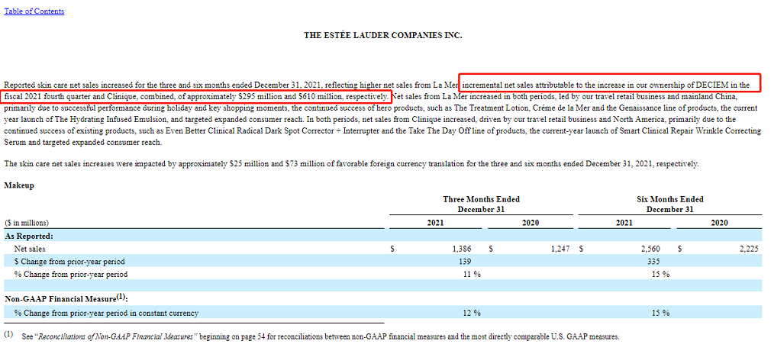The width and height of the screenshot is (771, 354).
Task: Click "$73 million" in the currency sentence
Action: [x=304, y=164]
